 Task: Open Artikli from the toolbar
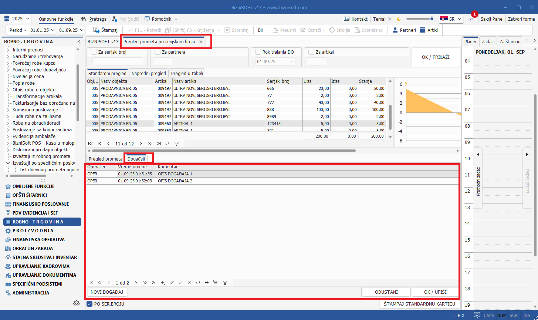click(423, 30)
